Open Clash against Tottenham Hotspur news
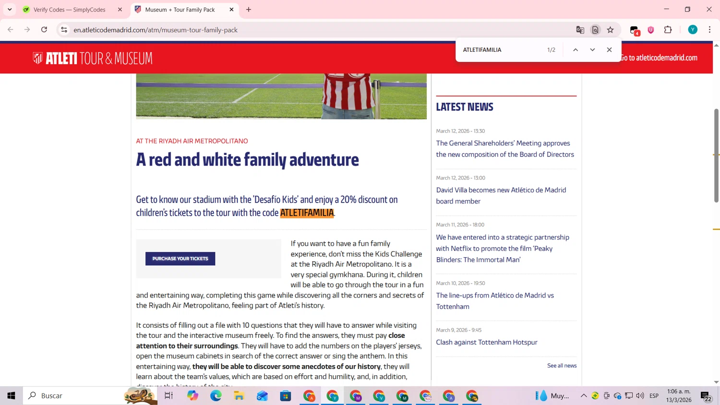The image size is (720, 405). [487, 342]
